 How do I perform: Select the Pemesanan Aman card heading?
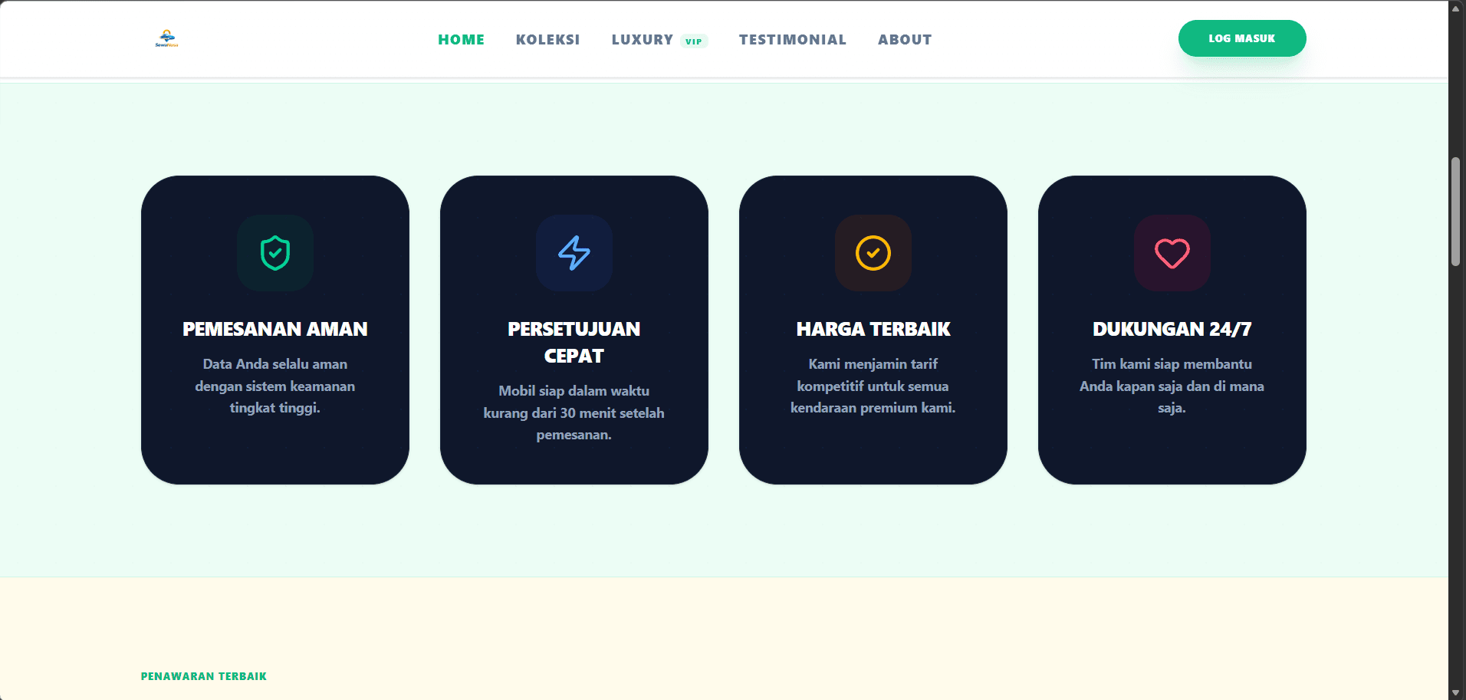click(275, 329)
